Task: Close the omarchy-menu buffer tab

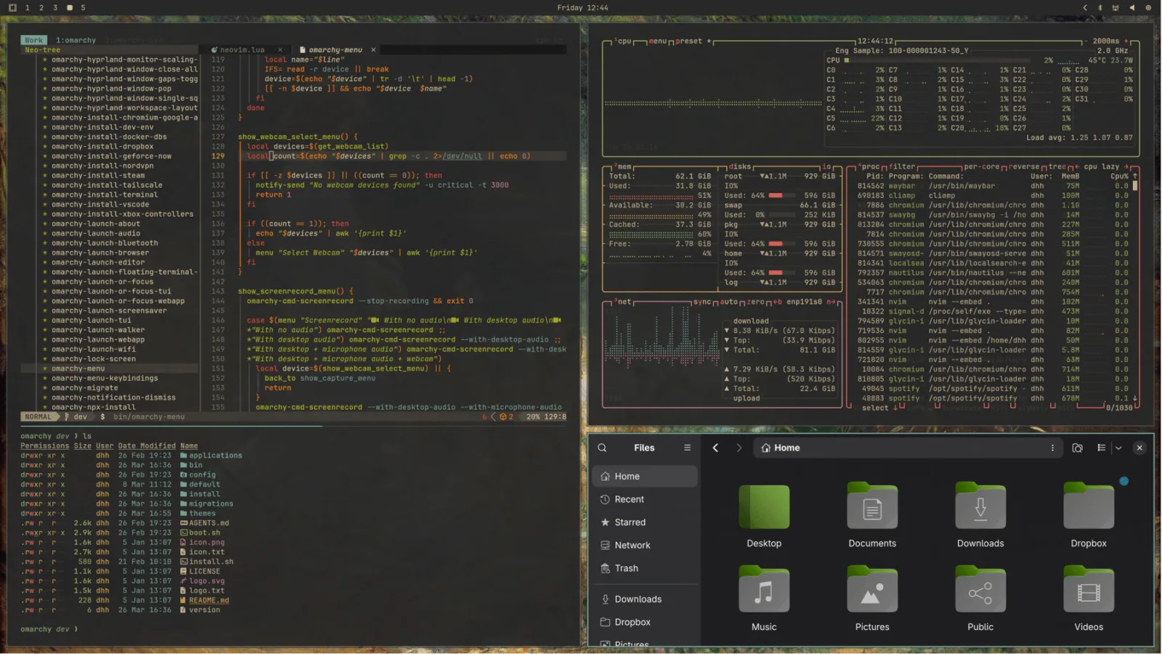Action: (373, 50)
